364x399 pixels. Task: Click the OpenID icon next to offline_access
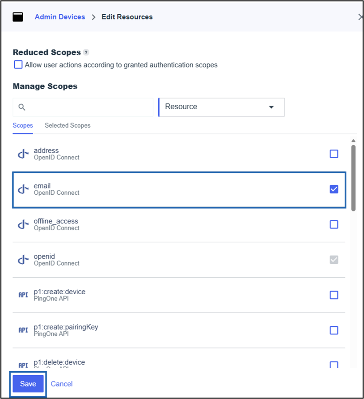[23, 224]
